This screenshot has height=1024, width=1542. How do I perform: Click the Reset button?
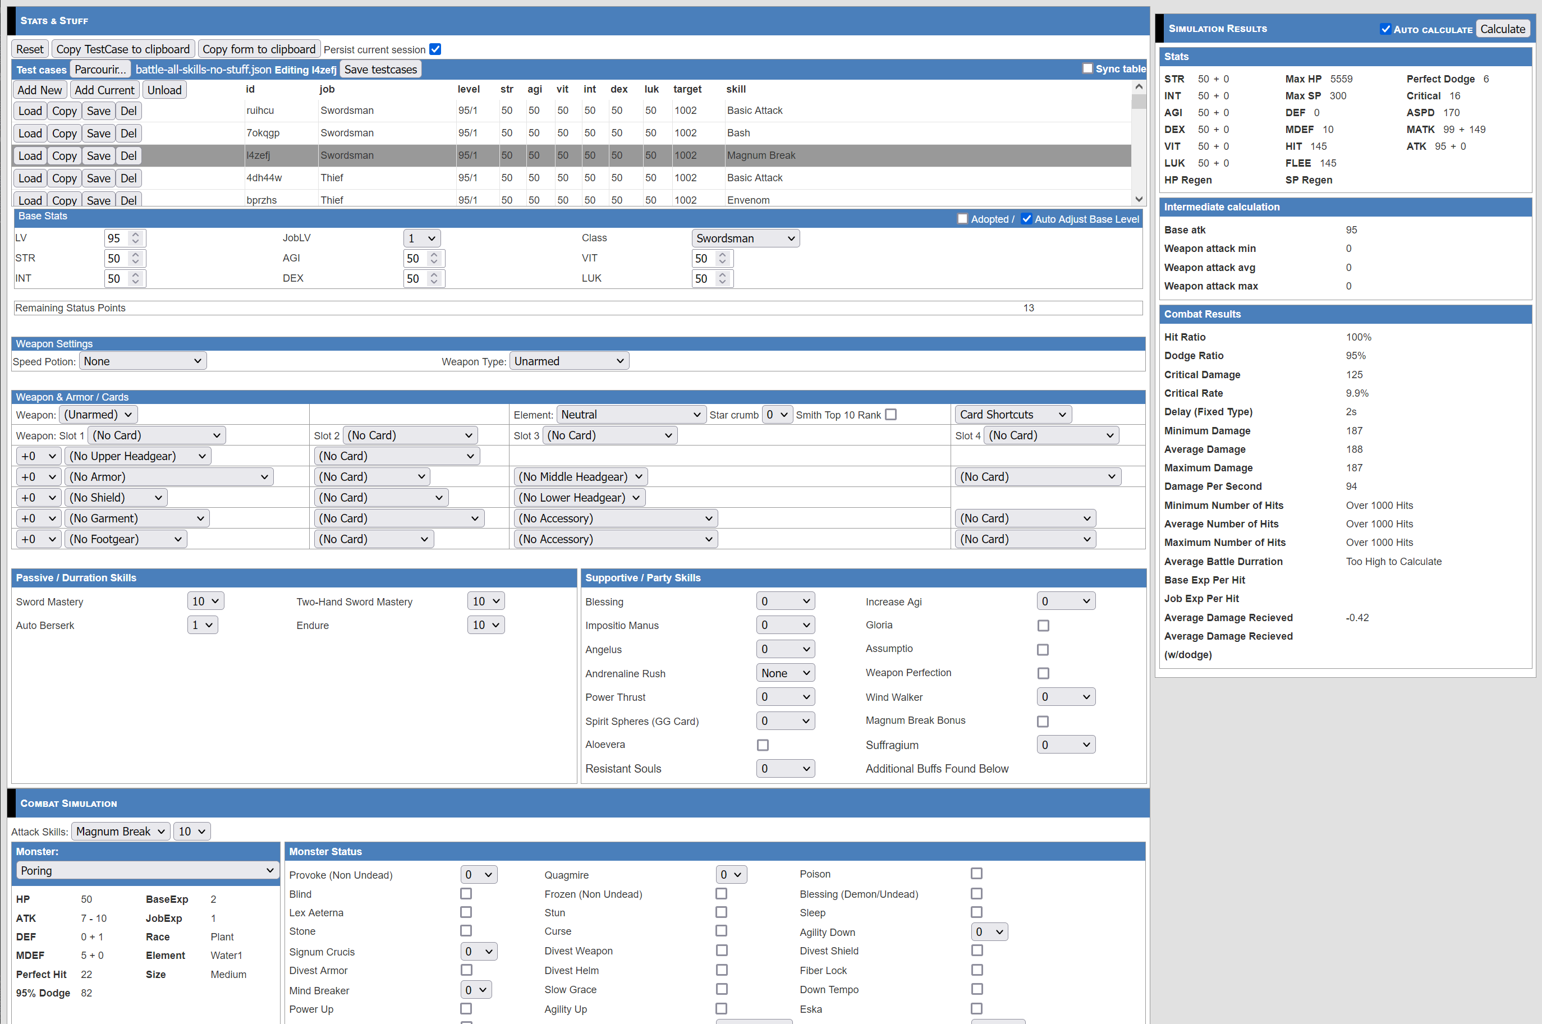(29, 49)
